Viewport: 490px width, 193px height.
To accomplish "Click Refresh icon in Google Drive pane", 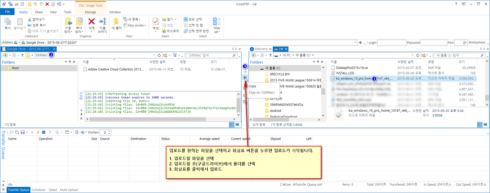I will point(159,55).
